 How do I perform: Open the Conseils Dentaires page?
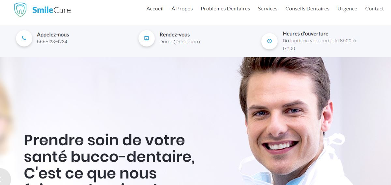click(x=307, y=9)
